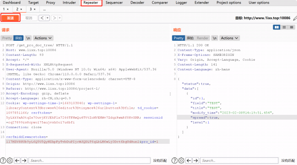
Task: Click the HTTP/1.1 200 OK status line
Action: pos(193,45)
